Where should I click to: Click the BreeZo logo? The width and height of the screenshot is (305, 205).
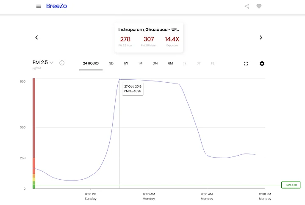click(x=56, y=6)
